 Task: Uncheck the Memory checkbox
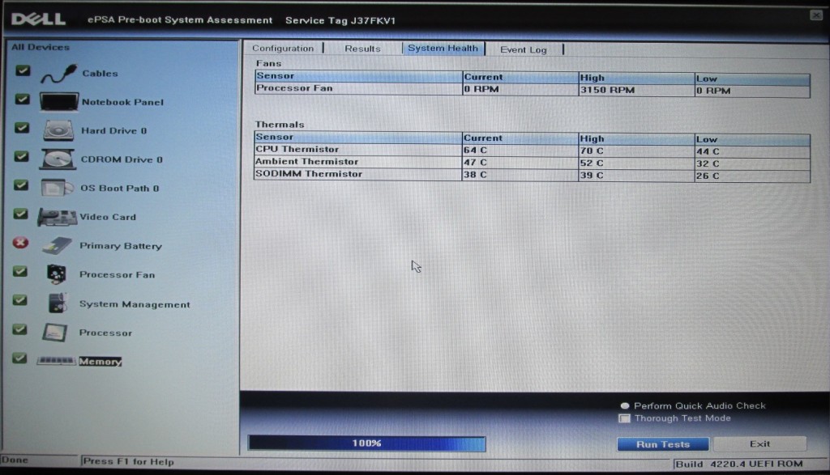19,358
